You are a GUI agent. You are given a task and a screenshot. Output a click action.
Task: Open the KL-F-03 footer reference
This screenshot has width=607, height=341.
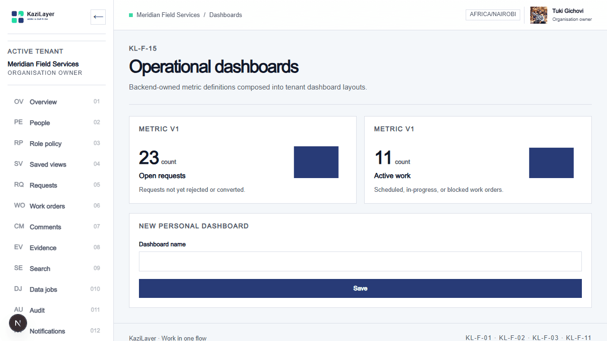[545, 338]
